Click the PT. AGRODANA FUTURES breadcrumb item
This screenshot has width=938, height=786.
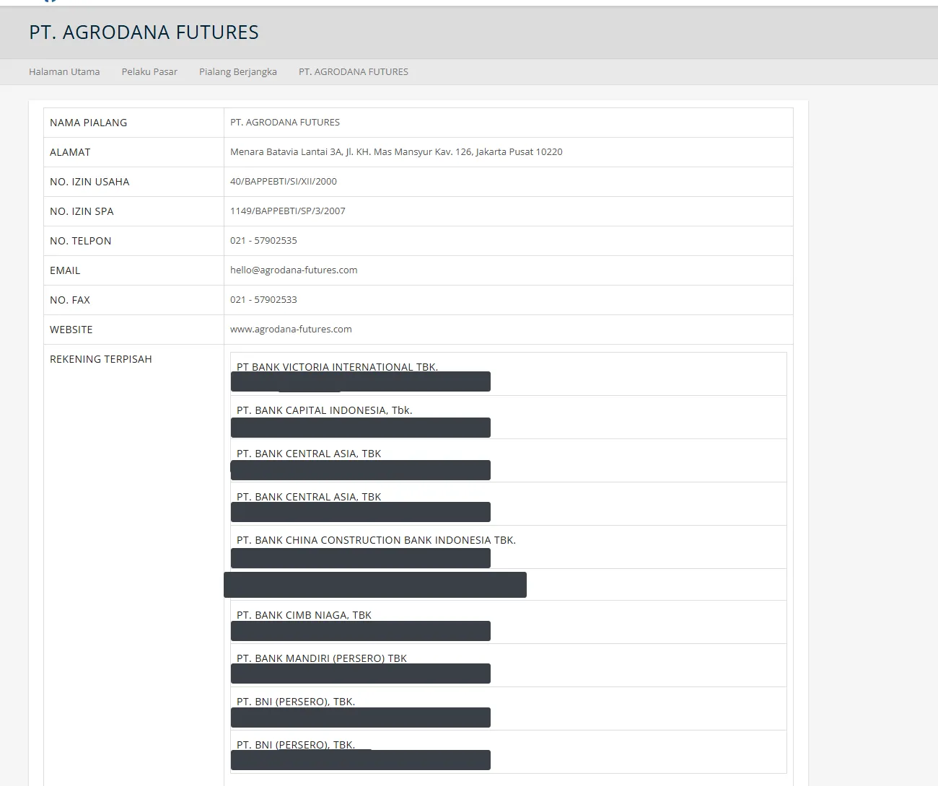pos(354,71)
